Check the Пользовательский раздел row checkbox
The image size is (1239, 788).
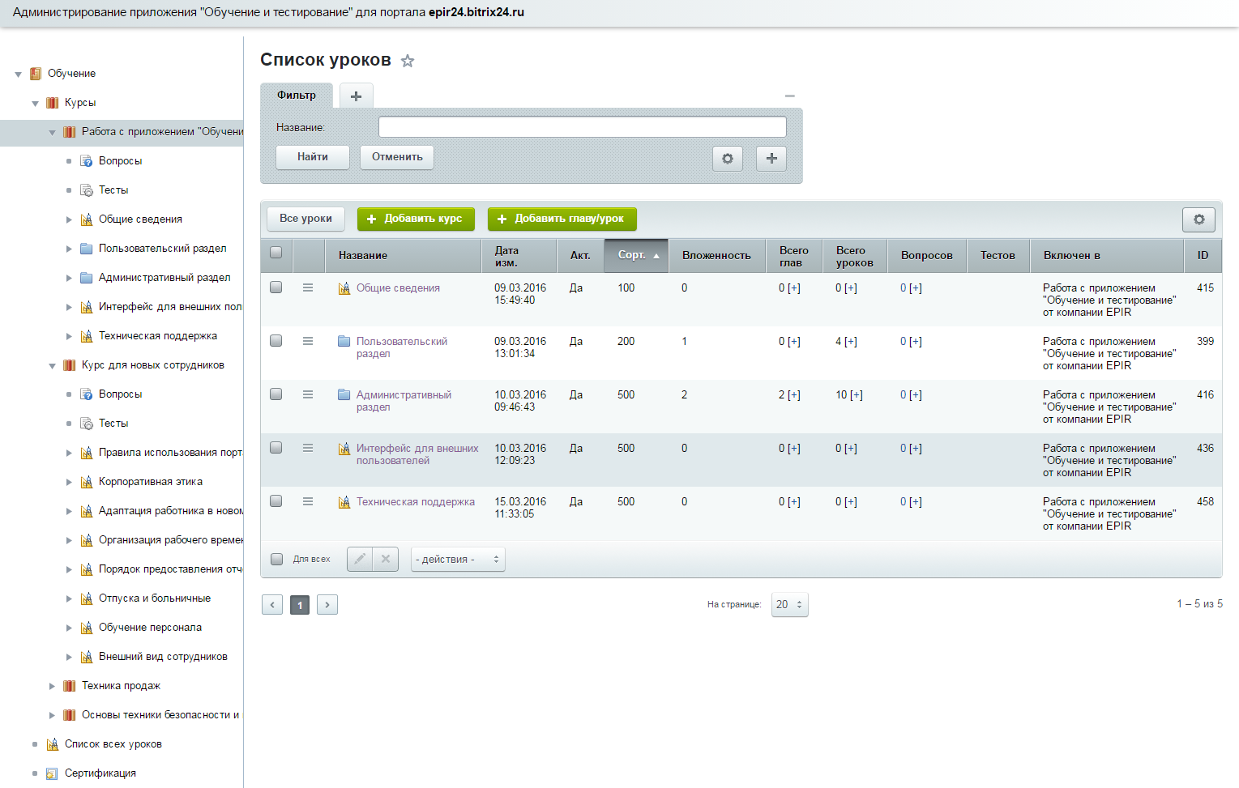click(x=276, y=341)
